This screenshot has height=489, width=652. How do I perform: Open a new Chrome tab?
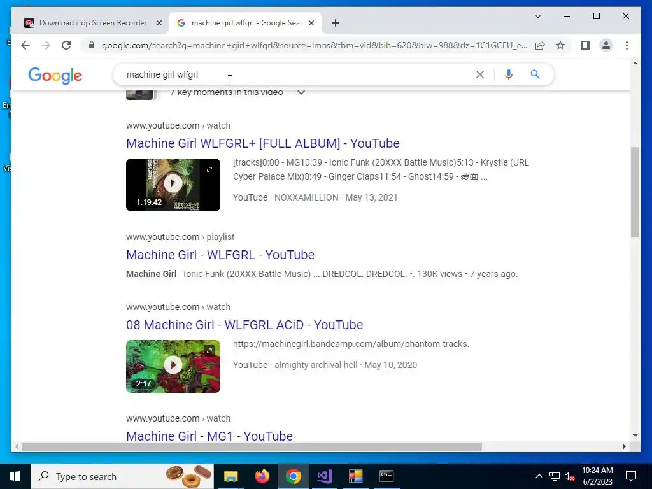(x=336, y=24)
